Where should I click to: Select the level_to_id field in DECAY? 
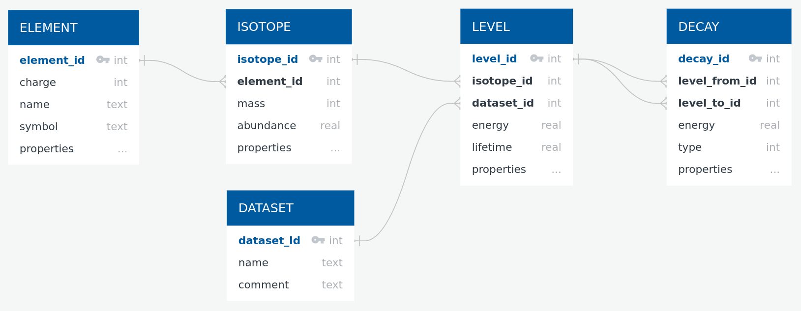coord(709,103)
